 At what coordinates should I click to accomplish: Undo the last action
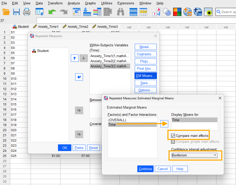click(52, 12)
